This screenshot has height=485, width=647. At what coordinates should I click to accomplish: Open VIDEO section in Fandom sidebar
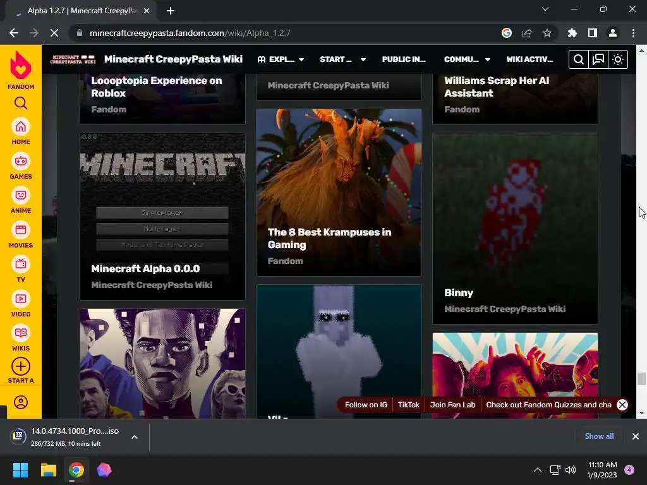[21, 304]
